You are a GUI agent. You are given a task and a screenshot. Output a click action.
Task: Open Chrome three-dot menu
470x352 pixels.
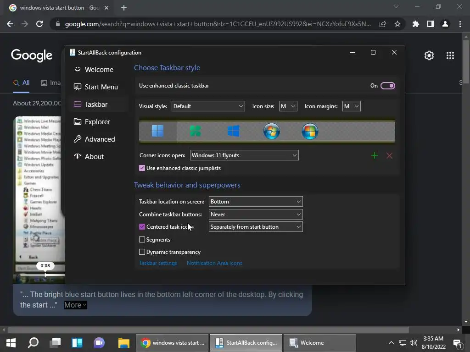pyautogui.click(x=460, y=24)
